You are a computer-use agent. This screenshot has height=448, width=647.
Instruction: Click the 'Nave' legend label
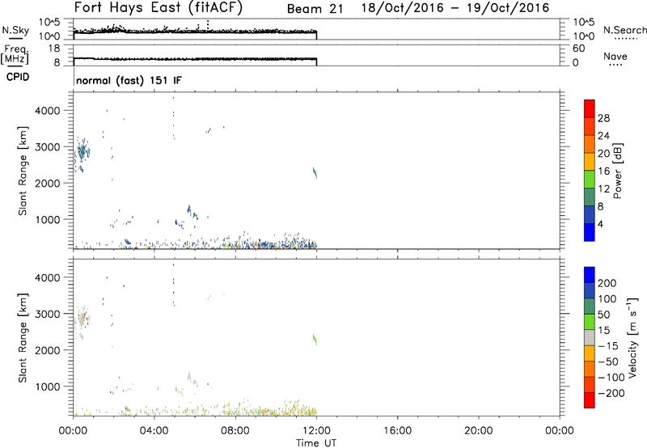point(615,57)
